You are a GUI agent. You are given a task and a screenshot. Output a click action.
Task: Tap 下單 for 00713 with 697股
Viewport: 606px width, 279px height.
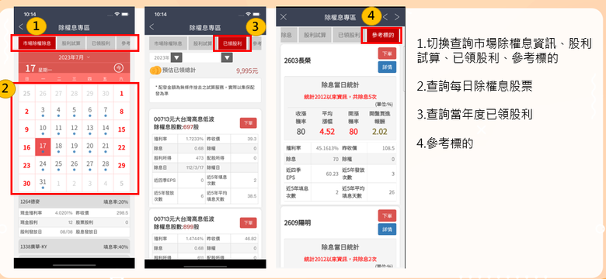pyautogui.click(x=248, y=123)
